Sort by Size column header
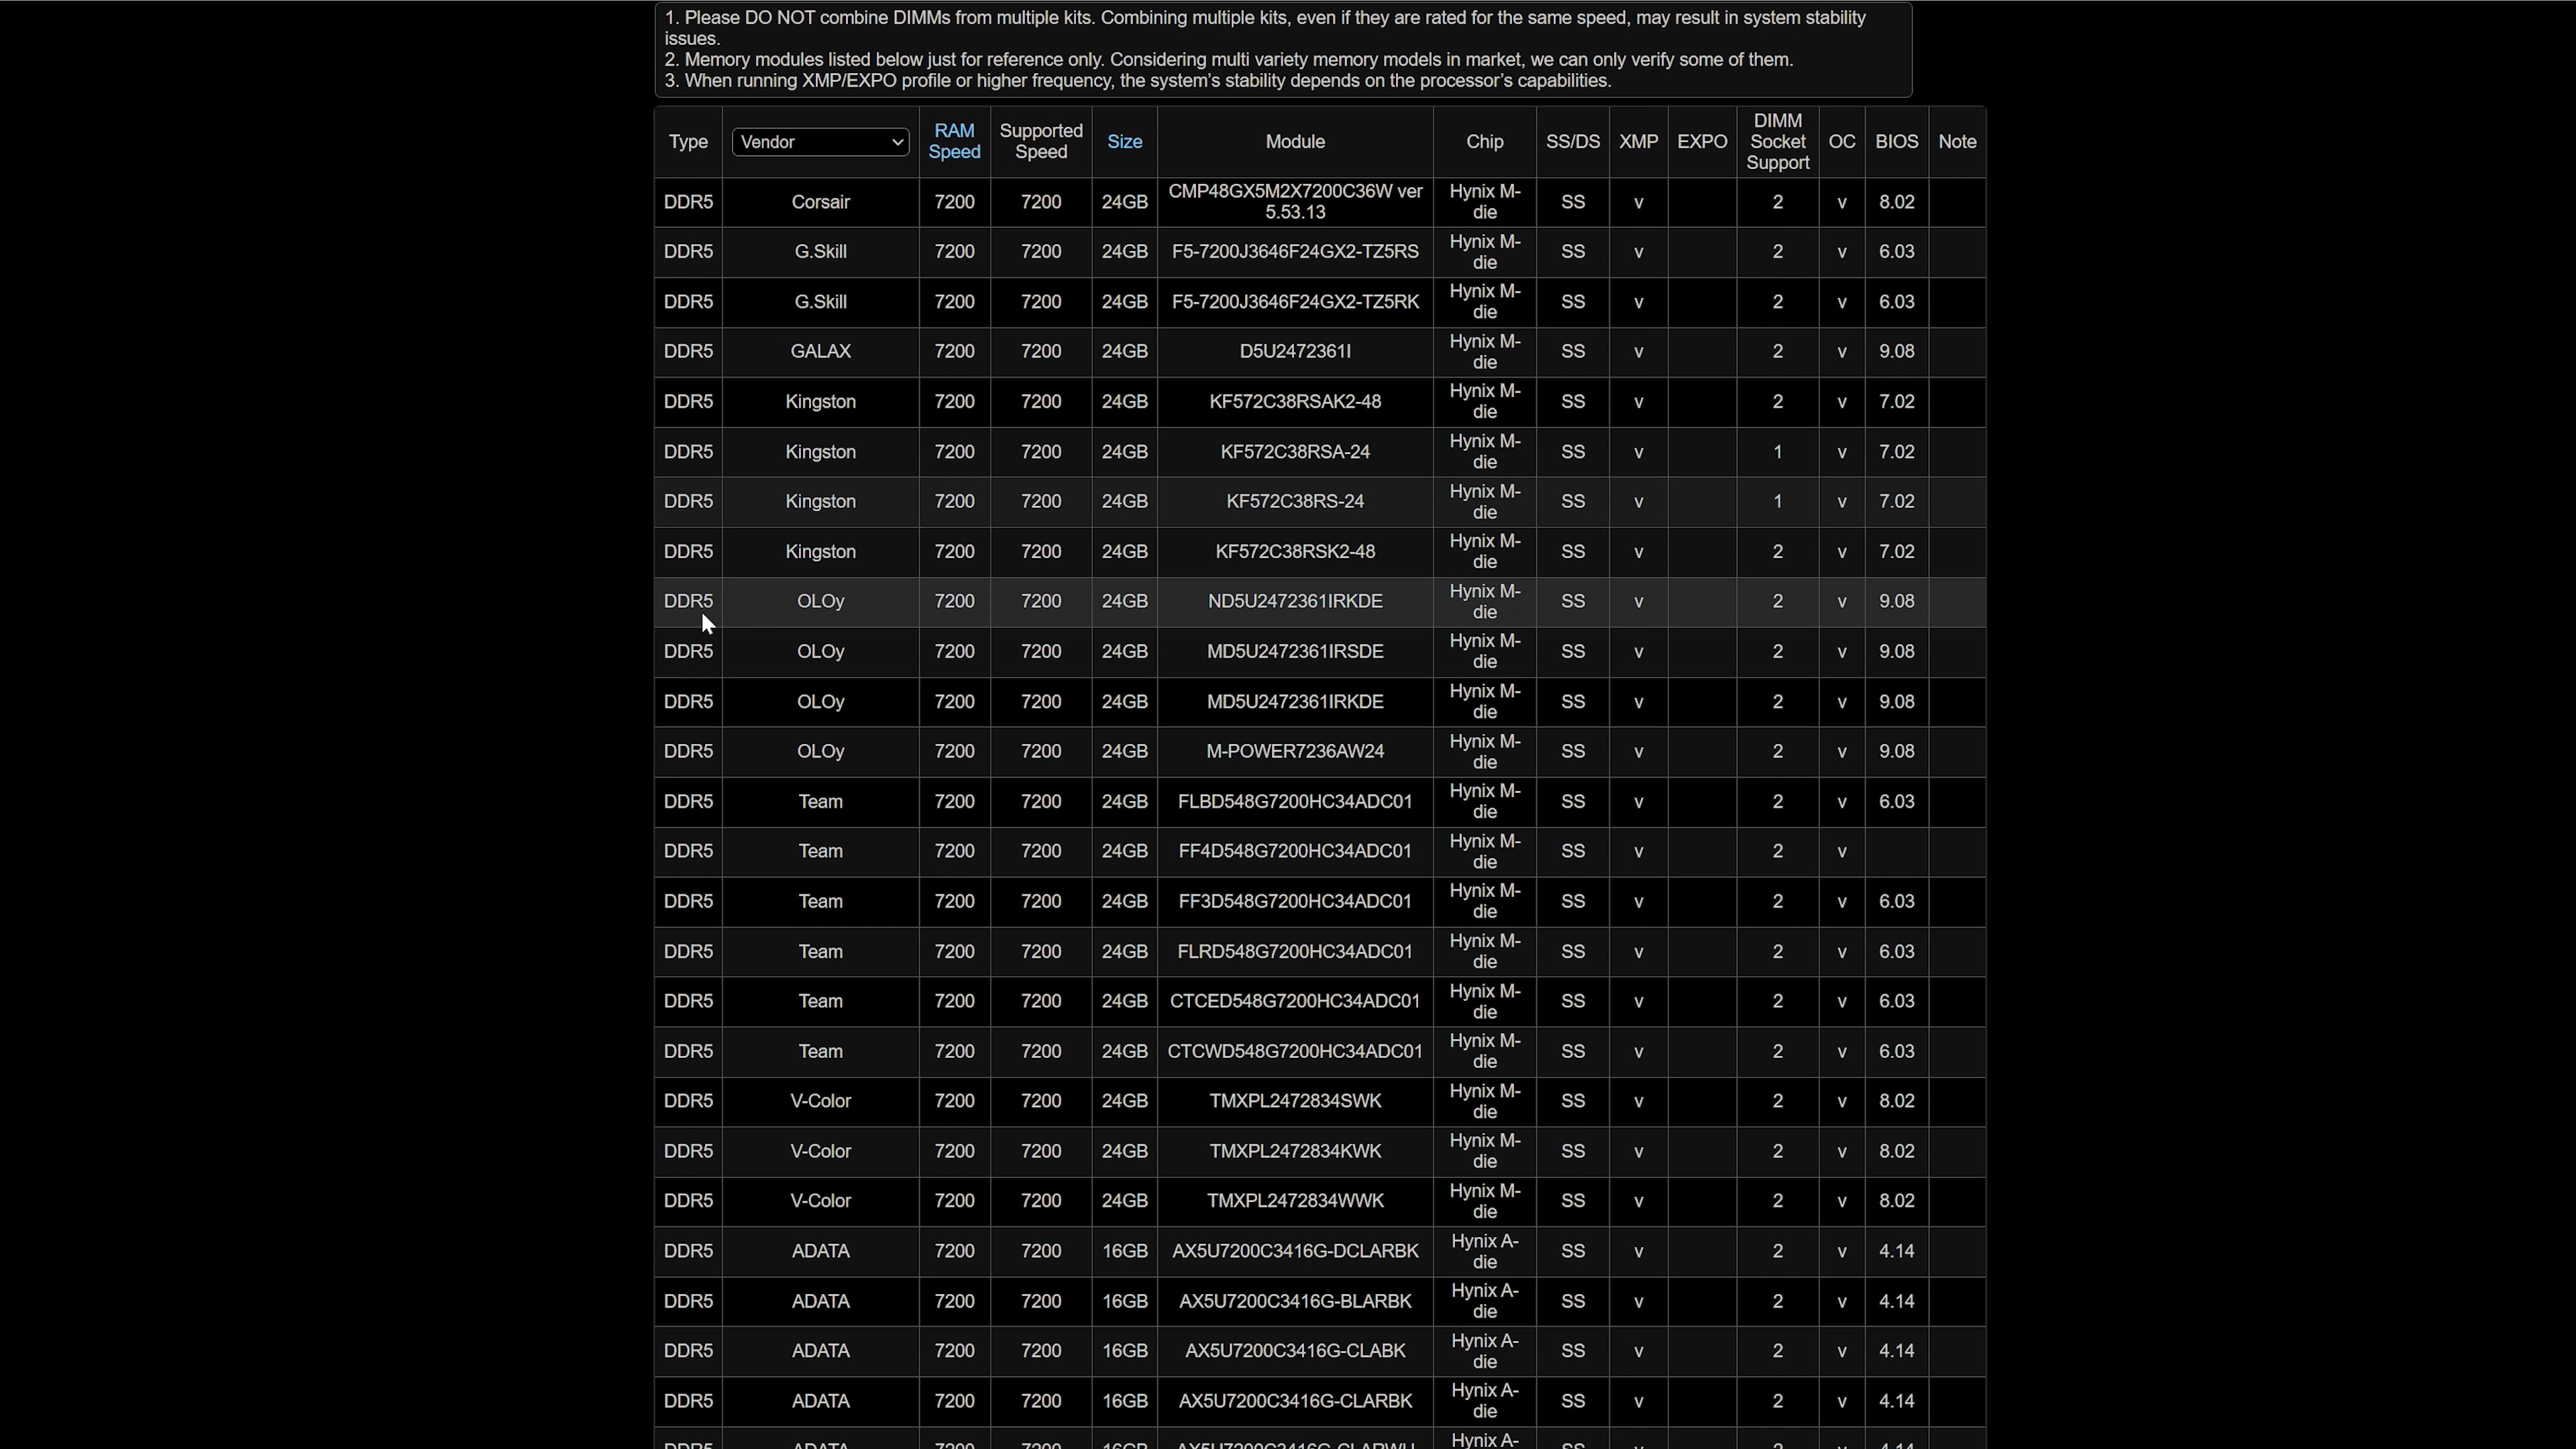The image size is (2576, 1449). (1124, 142)
